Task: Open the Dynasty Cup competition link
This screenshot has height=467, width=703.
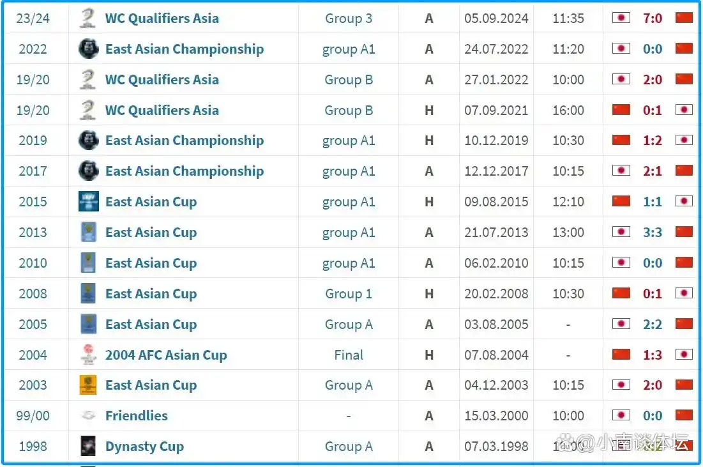Action: click(144, 447)
